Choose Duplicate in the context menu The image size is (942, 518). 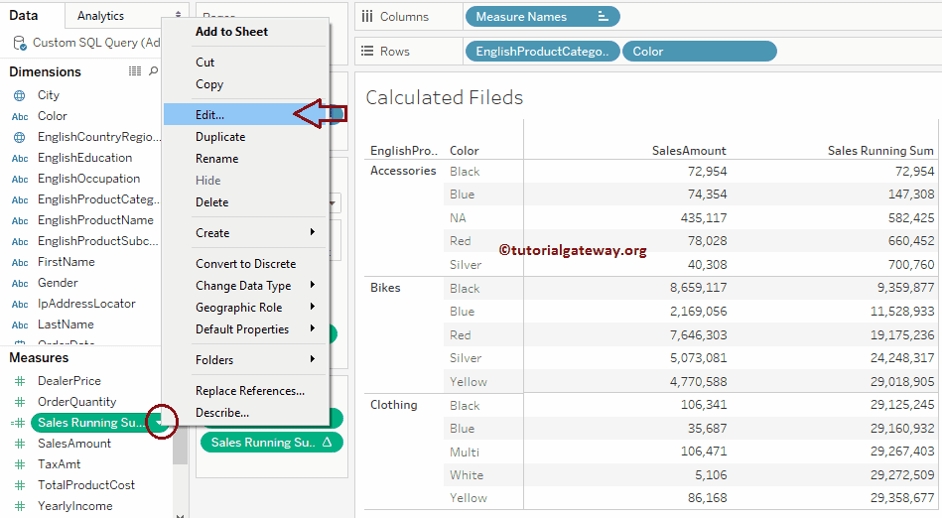pyautogui.click(x=220, y=137)
